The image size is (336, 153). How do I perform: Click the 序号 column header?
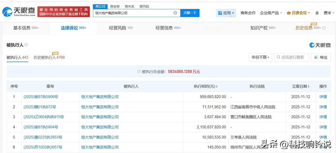tap(14, 87)
